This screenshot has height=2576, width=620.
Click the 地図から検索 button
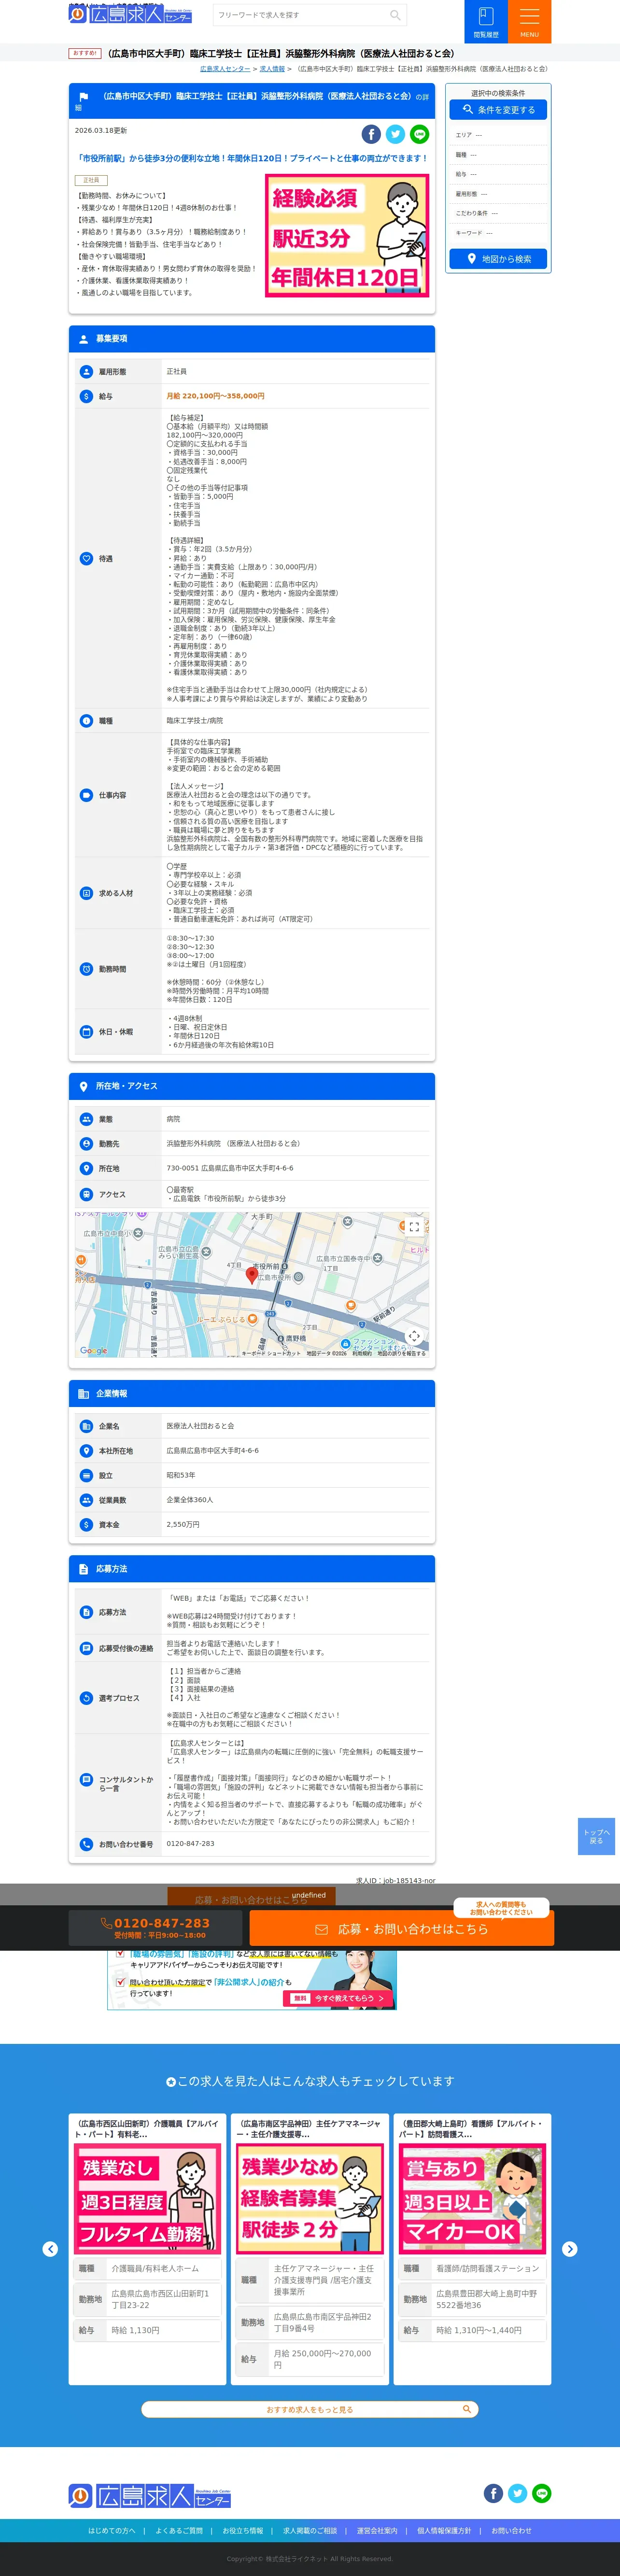point(498,259)
